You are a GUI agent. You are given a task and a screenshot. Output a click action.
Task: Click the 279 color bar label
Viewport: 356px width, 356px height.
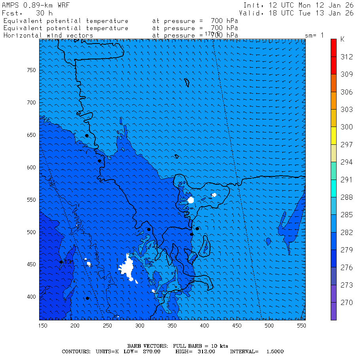pos(347,250)
